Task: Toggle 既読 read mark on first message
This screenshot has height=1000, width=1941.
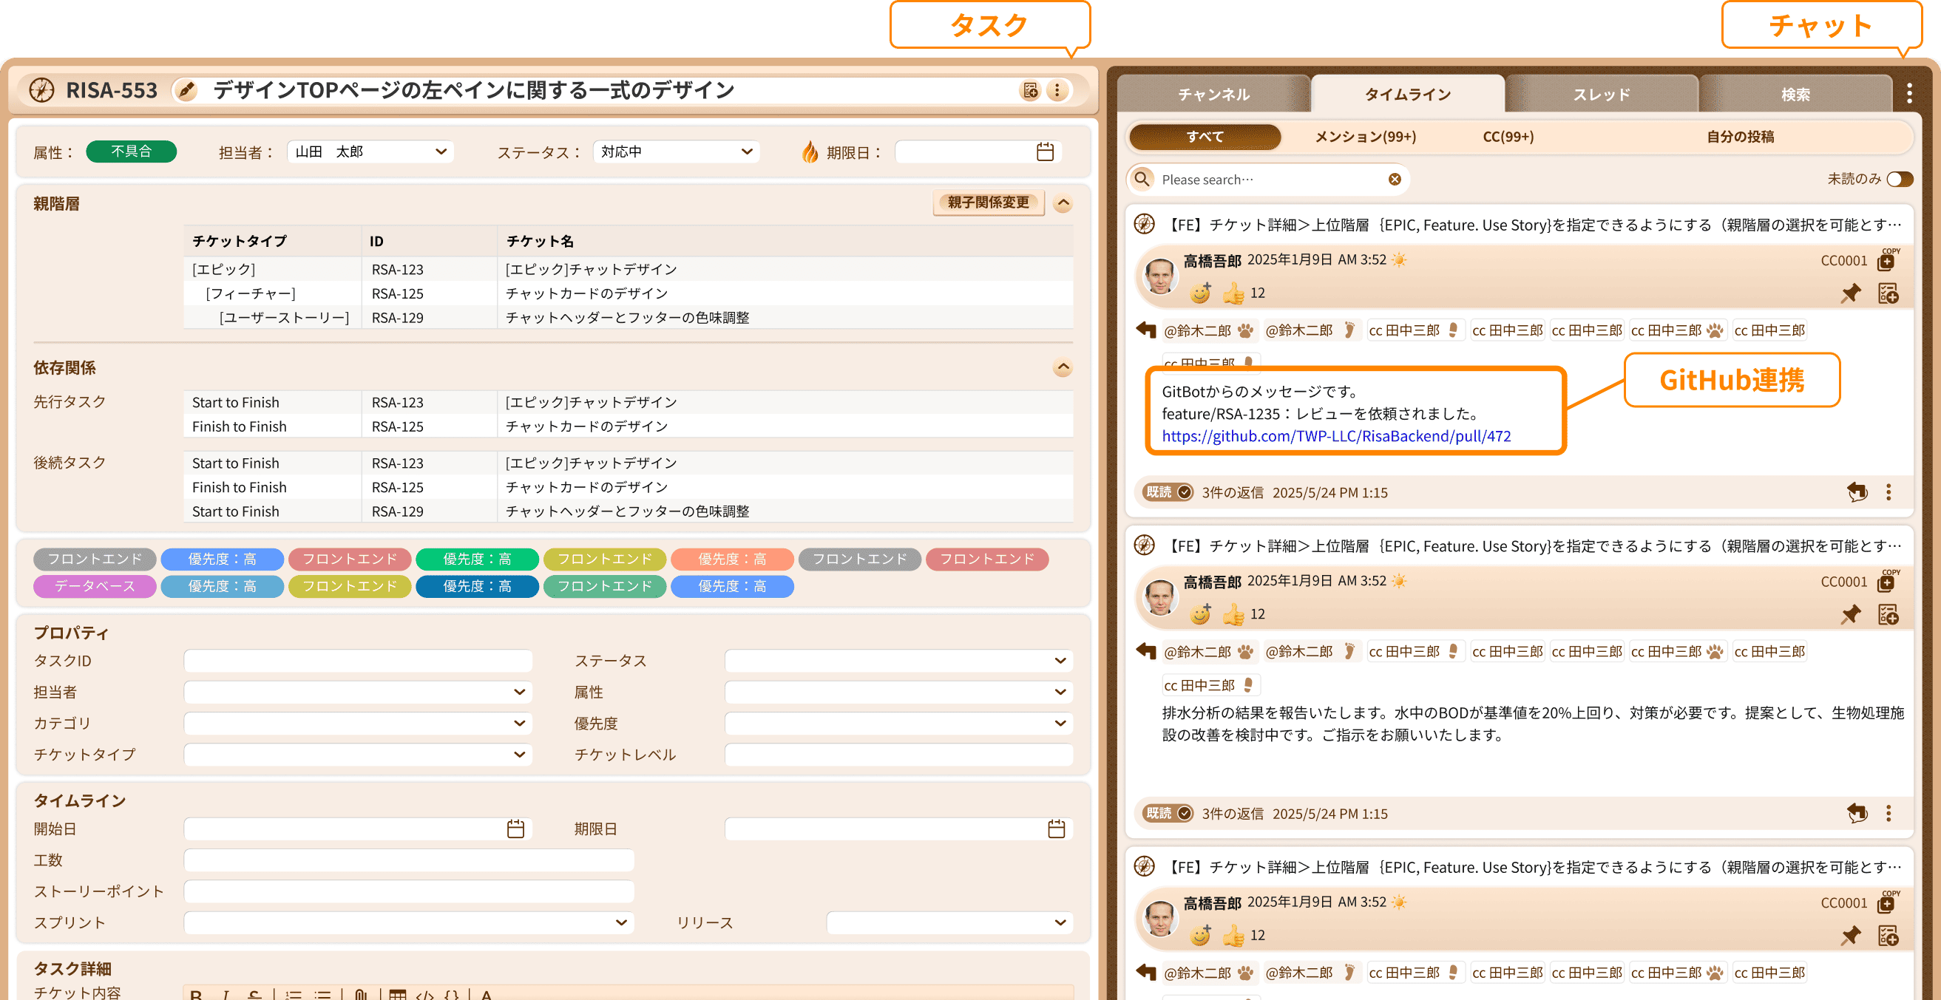Action: point(1167,492)
